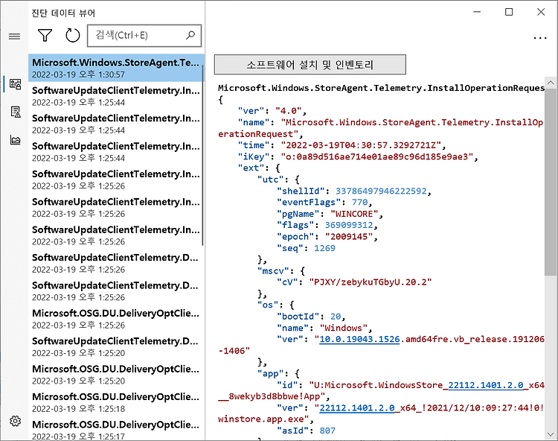Open the problem reports sidebar icon
558x441 pixels.
coord(16,112)
